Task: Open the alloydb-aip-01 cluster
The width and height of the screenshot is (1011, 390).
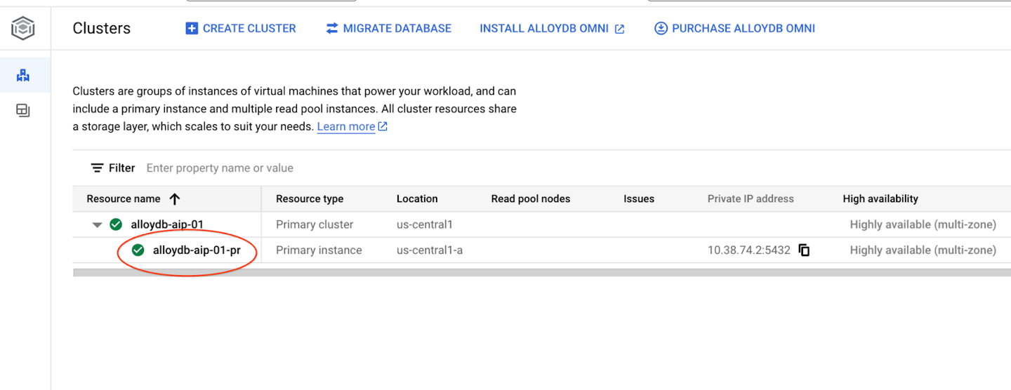Action: 167,224
